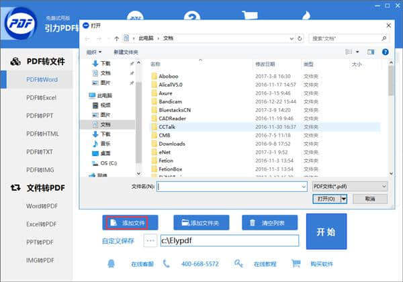The height and width of the screenshot is (282, 403).
Task: Open the PDF文件(*.pdf) file type dropdown
Action: coord(350,186)
